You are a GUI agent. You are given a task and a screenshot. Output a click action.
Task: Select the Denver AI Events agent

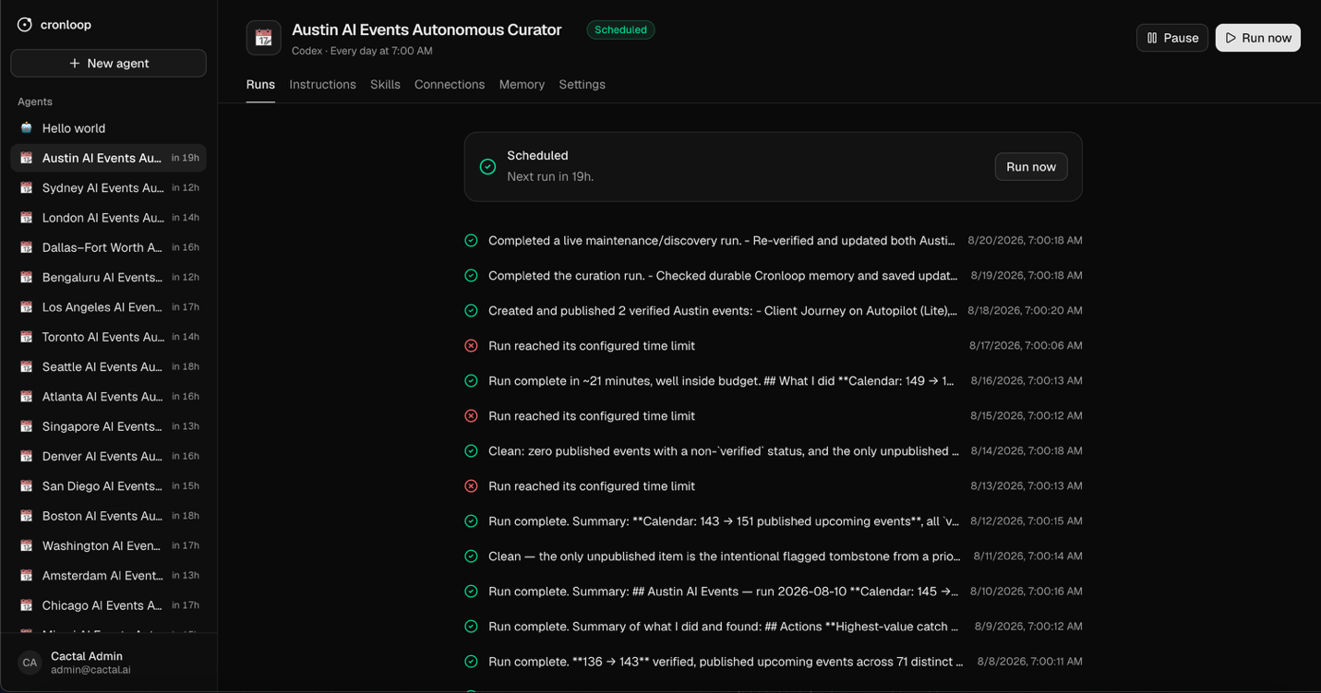108,456
